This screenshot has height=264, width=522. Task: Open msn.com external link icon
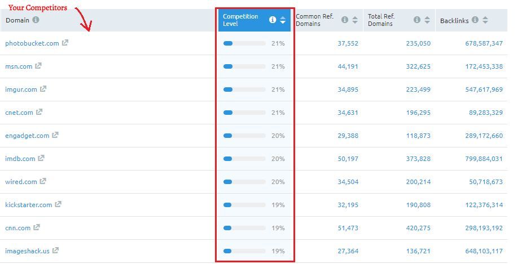point(38,66)
